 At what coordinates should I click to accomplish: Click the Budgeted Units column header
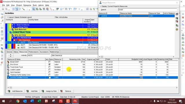tap(131, 59)
